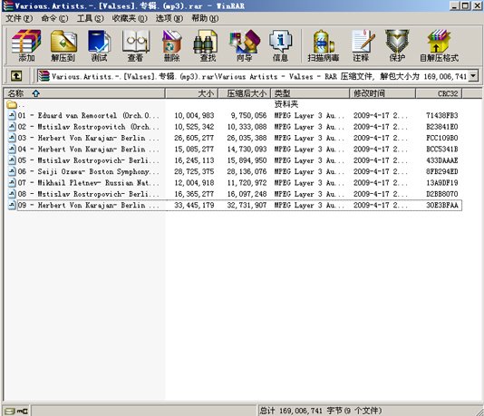Sort by 压缩后大小 column header
The height and width of the screenshot is (416, 484).
[245, 93]
